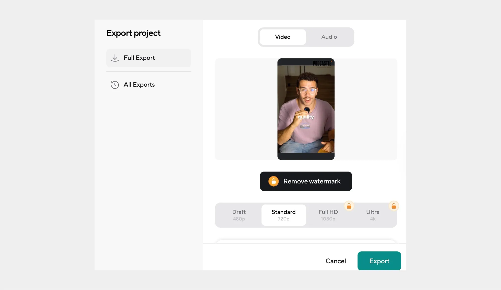Switch to the Video tab
Screen dimensions: 501x290
click(x=283, y=37)
